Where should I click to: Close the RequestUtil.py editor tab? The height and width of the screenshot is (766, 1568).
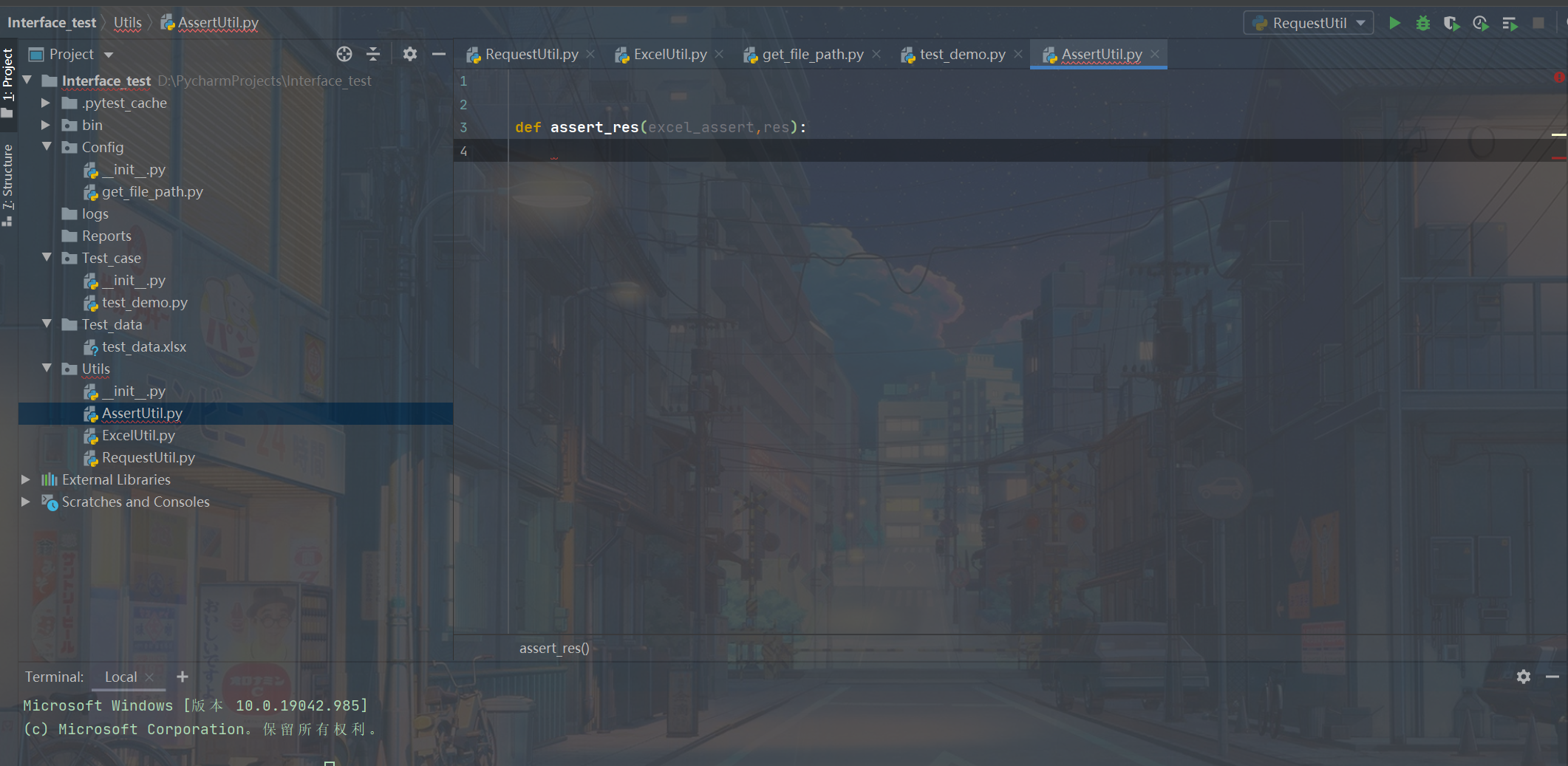coord(590,54)
